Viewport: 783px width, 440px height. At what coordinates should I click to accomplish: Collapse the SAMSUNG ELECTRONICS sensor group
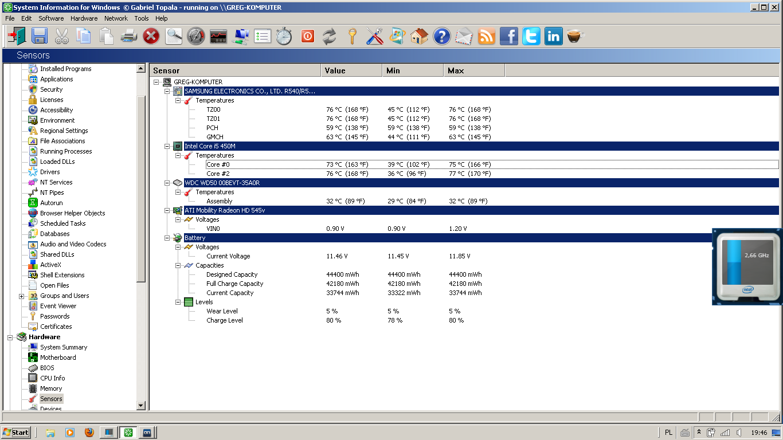[167, 91]
